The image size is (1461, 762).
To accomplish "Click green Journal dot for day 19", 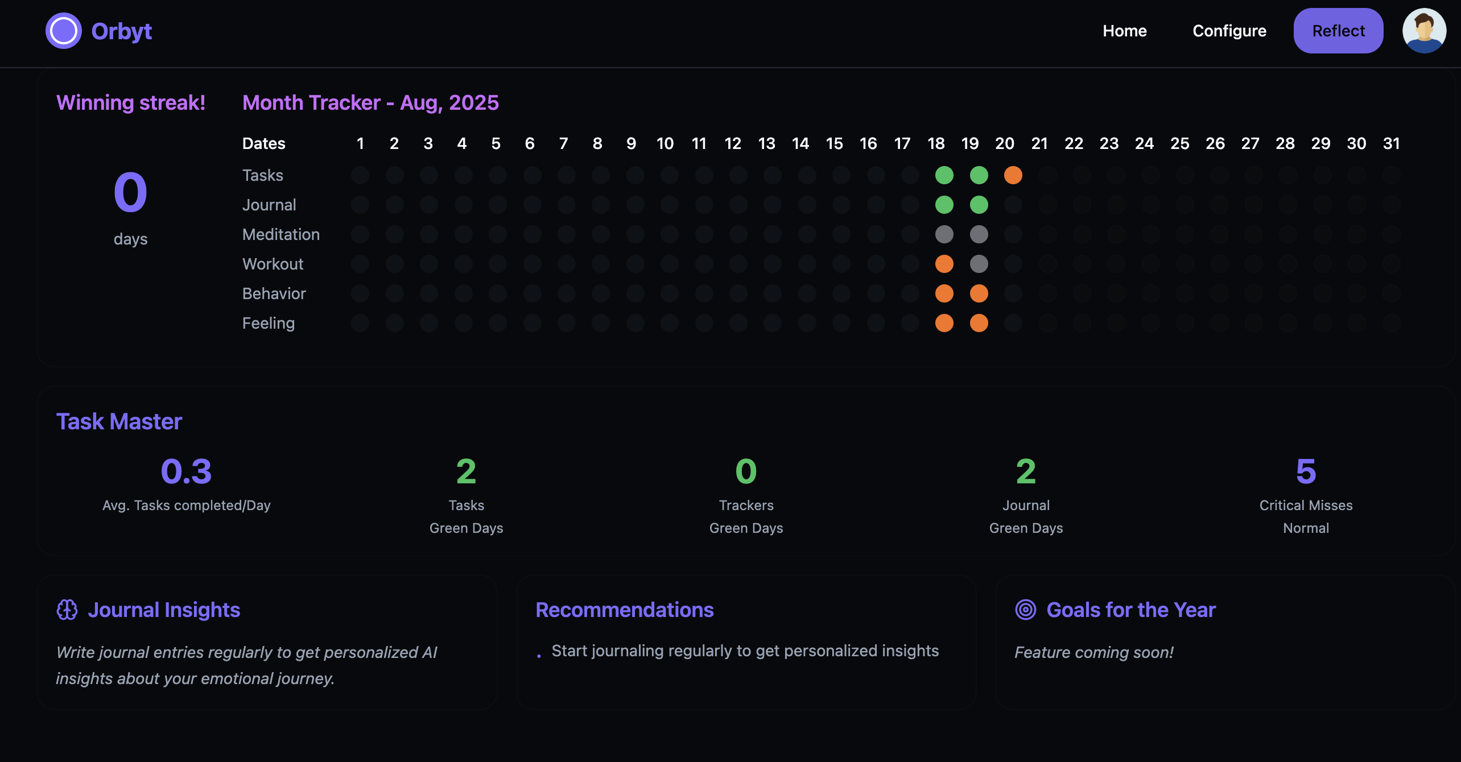I will pos(979,205).
